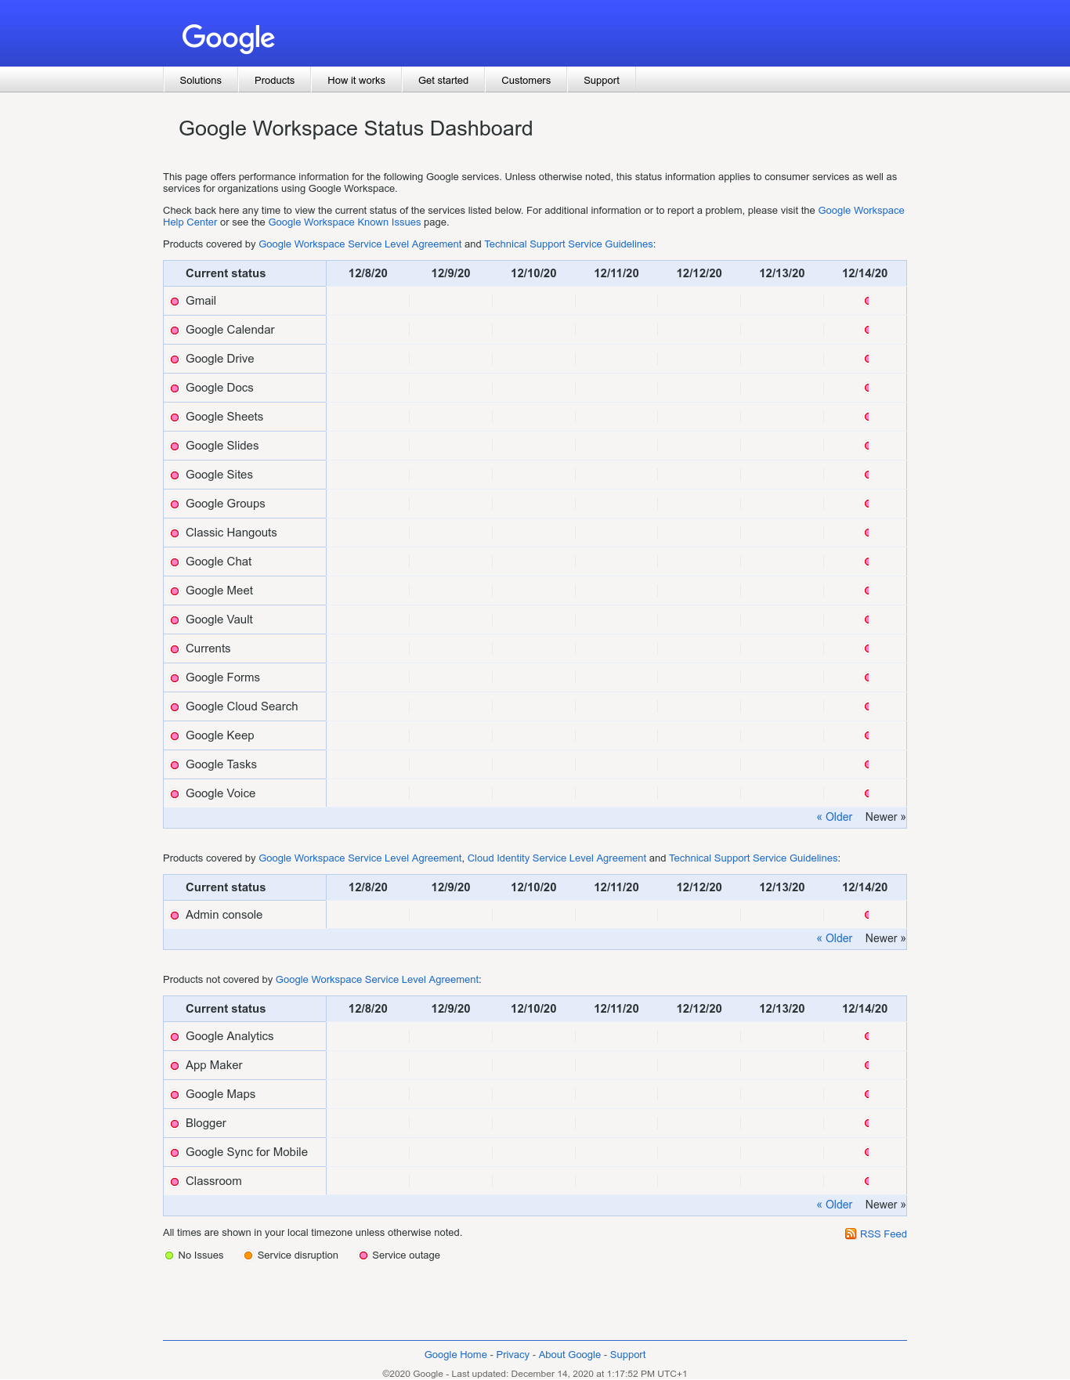Click Google Drive's current status dot
1070x1380 pixels.
pos(175,359)
